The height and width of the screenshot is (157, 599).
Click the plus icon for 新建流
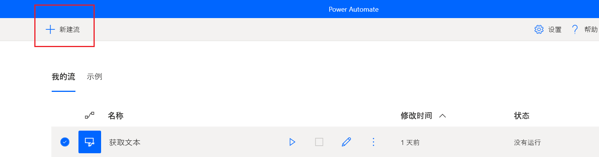[50, 29]
